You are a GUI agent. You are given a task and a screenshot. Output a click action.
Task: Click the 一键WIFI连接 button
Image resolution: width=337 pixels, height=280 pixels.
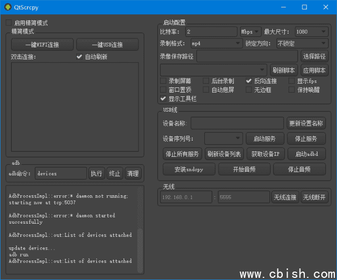[42, 45]
